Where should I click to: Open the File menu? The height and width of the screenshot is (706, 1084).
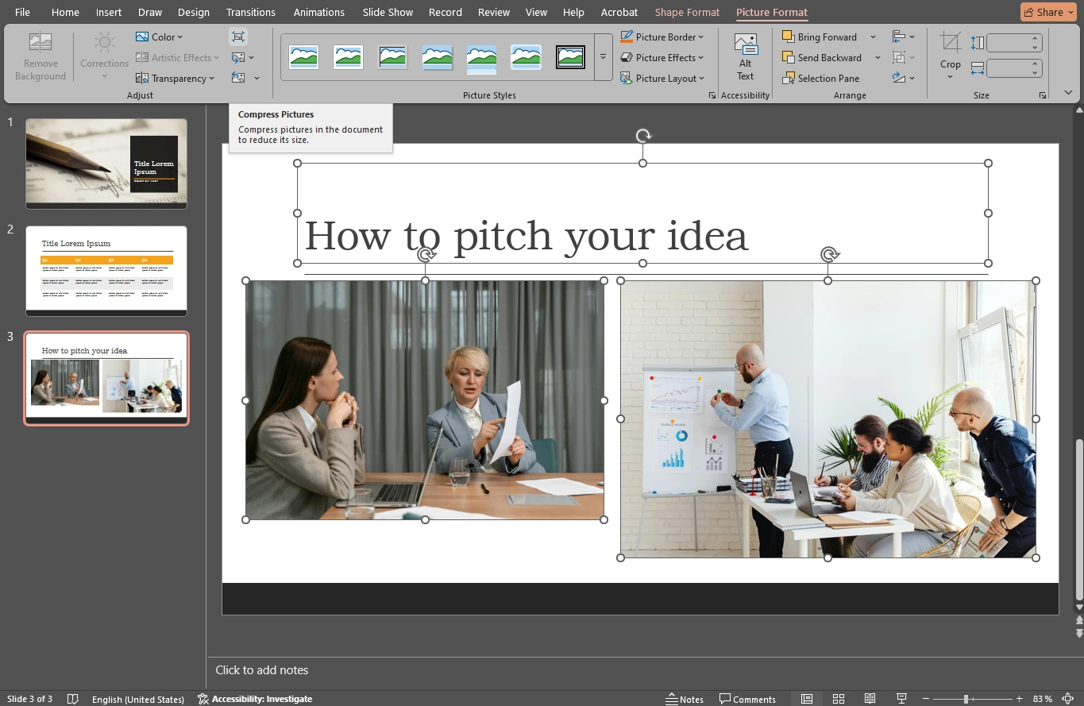22,12
